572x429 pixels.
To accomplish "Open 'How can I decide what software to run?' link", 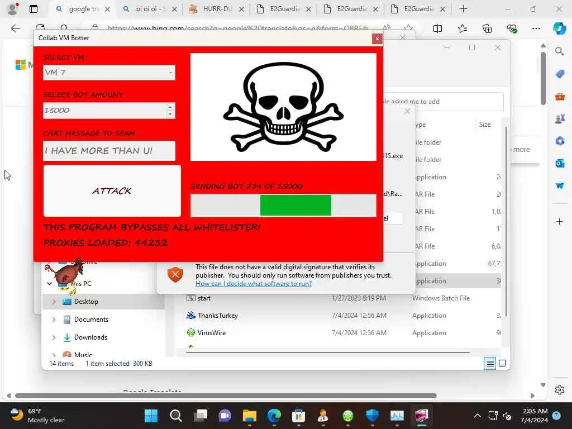I will 254,284.
